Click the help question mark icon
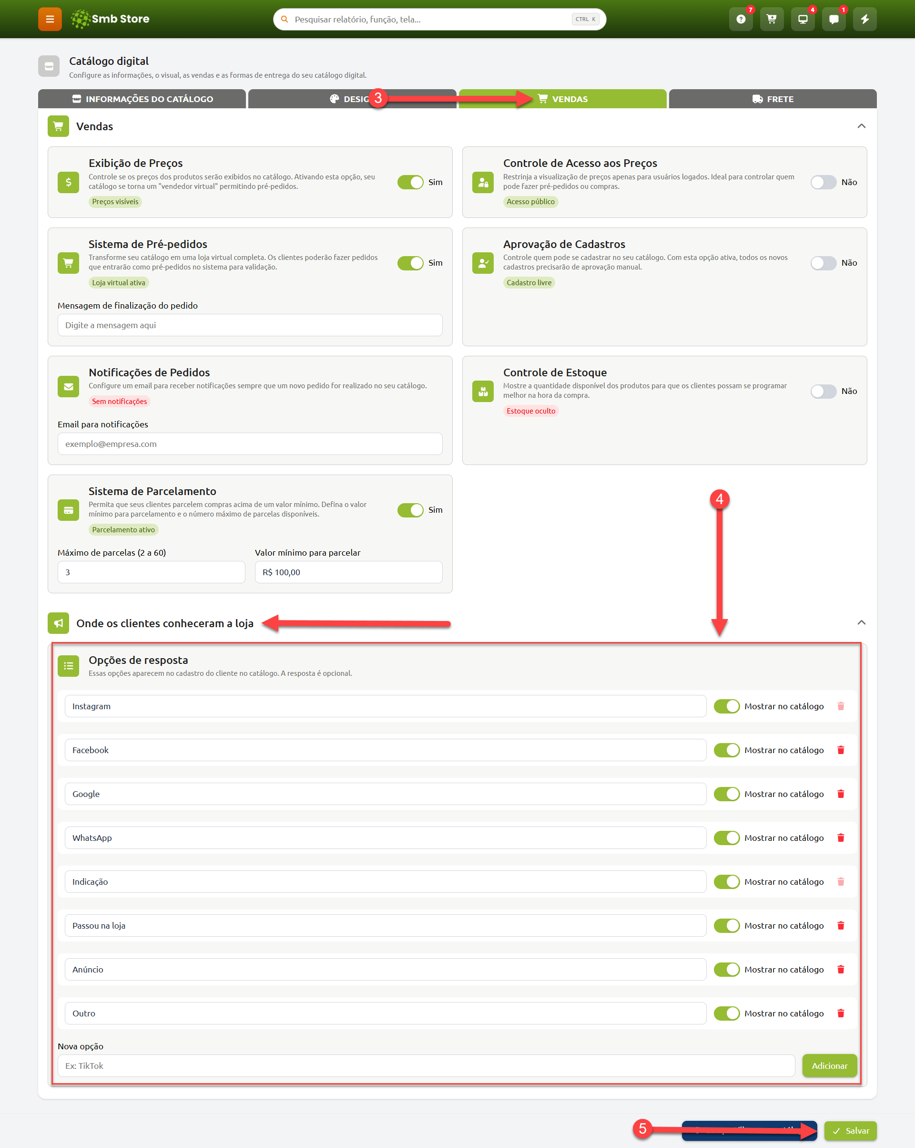Screen dimensions: 915x1148 tap(741, 19)
